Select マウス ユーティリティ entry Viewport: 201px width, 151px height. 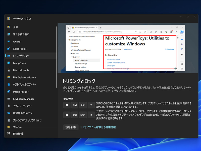coord(31,106)
